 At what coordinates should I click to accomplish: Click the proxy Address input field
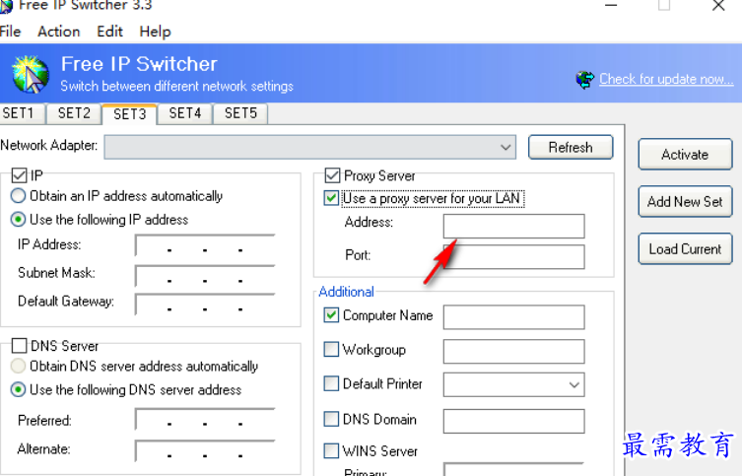point(514,226)
